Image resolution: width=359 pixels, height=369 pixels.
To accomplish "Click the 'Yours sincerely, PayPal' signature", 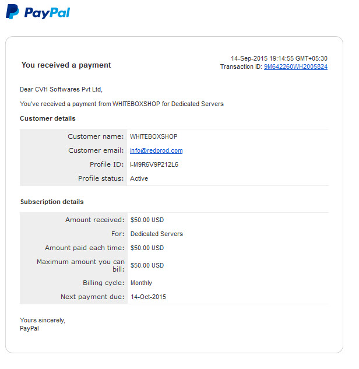I will click(43, 324).
